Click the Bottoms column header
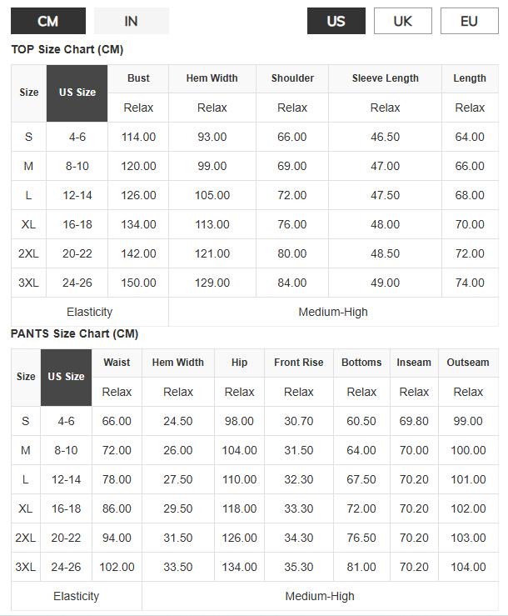 pyautogui.click(x=361, y=363)
